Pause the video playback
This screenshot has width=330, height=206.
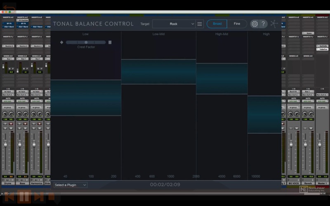click(24, 197)
